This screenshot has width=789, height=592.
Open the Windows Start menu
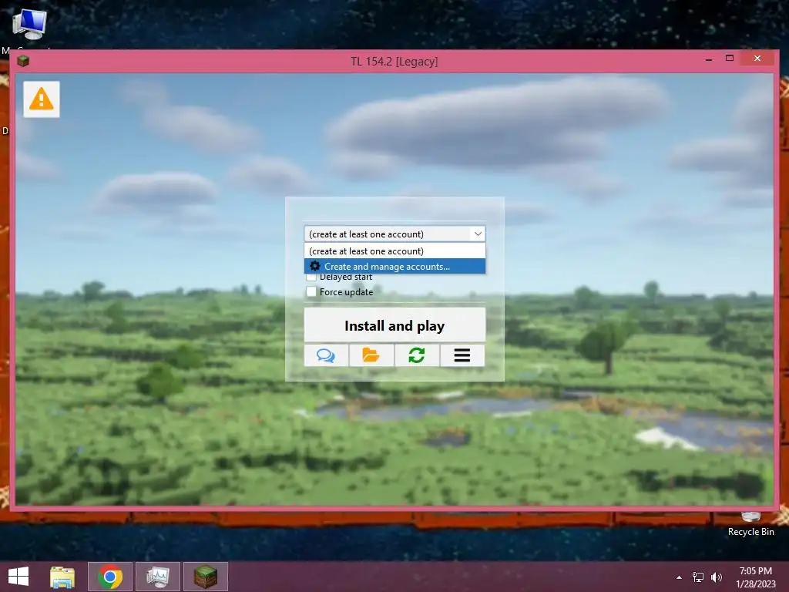(18, 577)
